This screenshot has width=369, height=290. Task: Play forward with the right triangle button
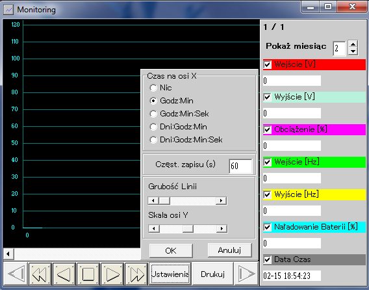(112, 274)
